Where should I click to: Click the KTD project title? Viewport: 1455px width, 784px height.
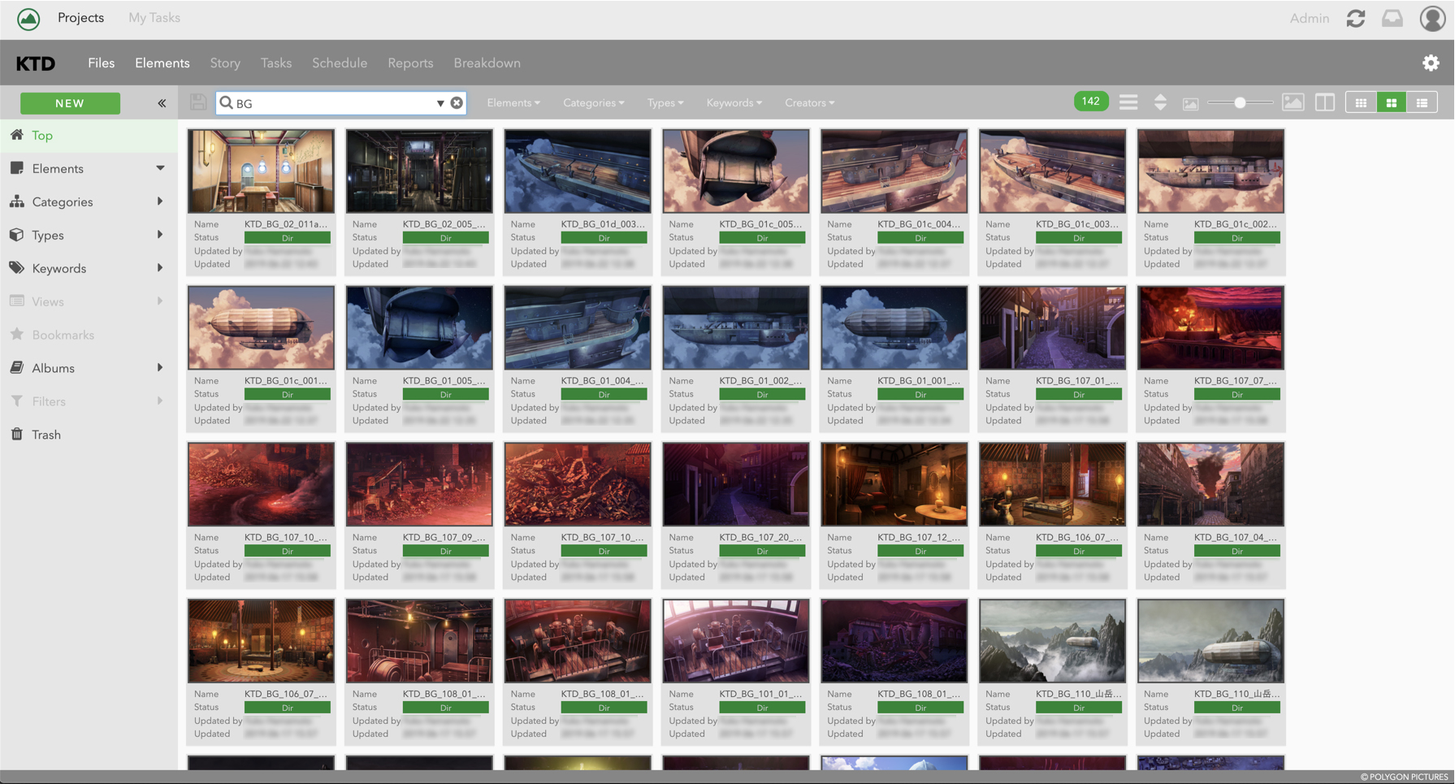click(36, 63)
